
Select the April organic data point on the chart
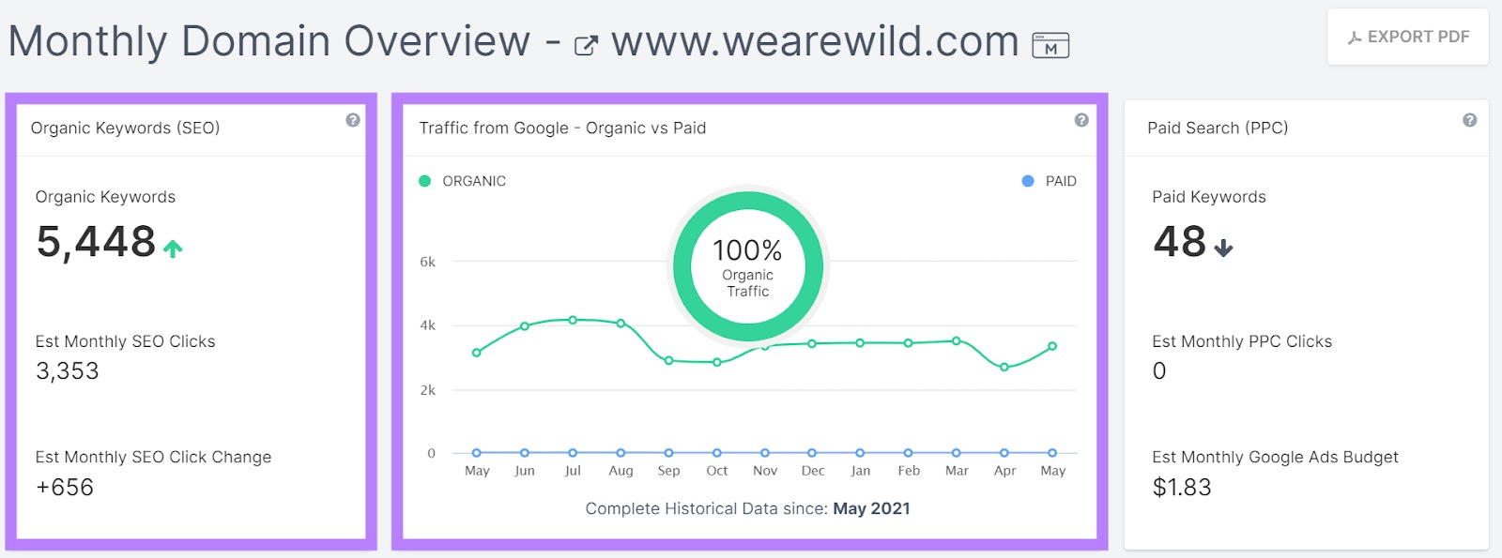1005,368
